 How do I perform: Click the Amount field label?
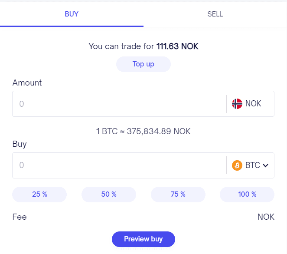[27, 82]
